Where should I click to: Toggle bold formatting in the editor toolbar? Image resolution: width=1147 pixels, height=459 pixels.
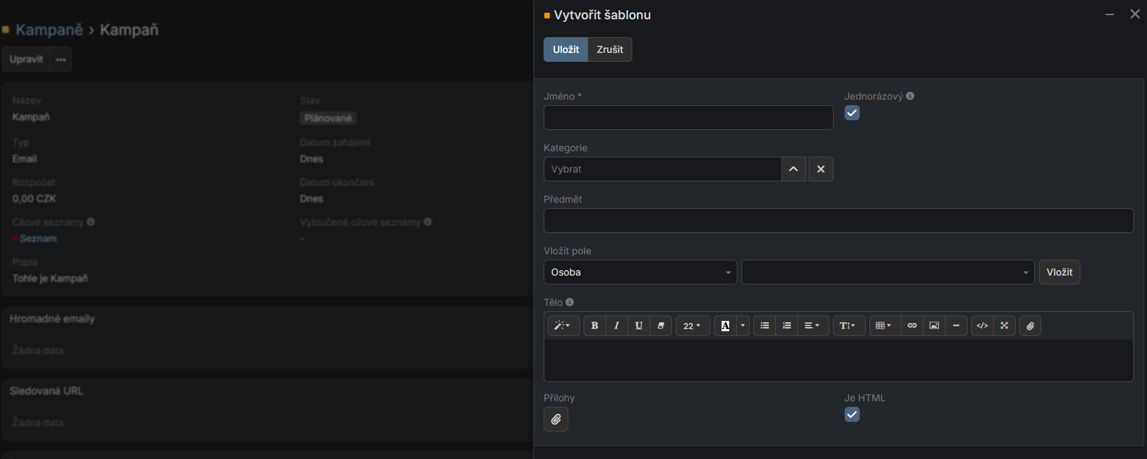tap(594, 326)
